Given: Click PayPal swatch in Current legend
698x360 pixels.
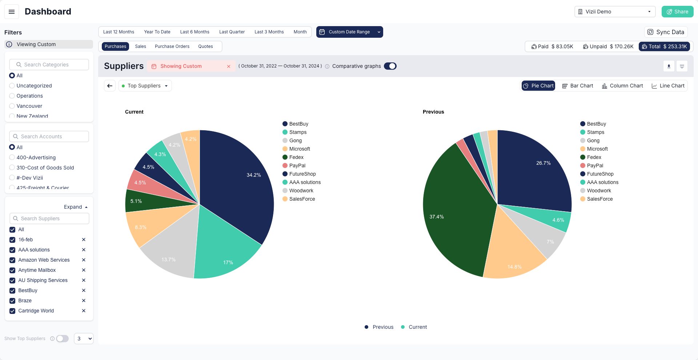Looking at the screenshot, I should point(285,165).
